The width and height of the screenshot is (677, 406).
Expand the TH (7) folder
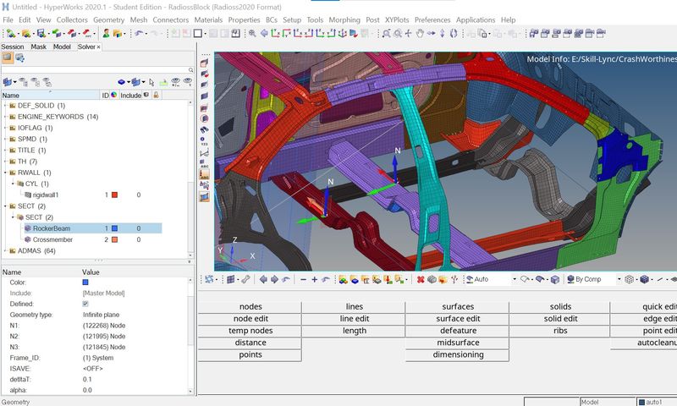pos(6,162)
